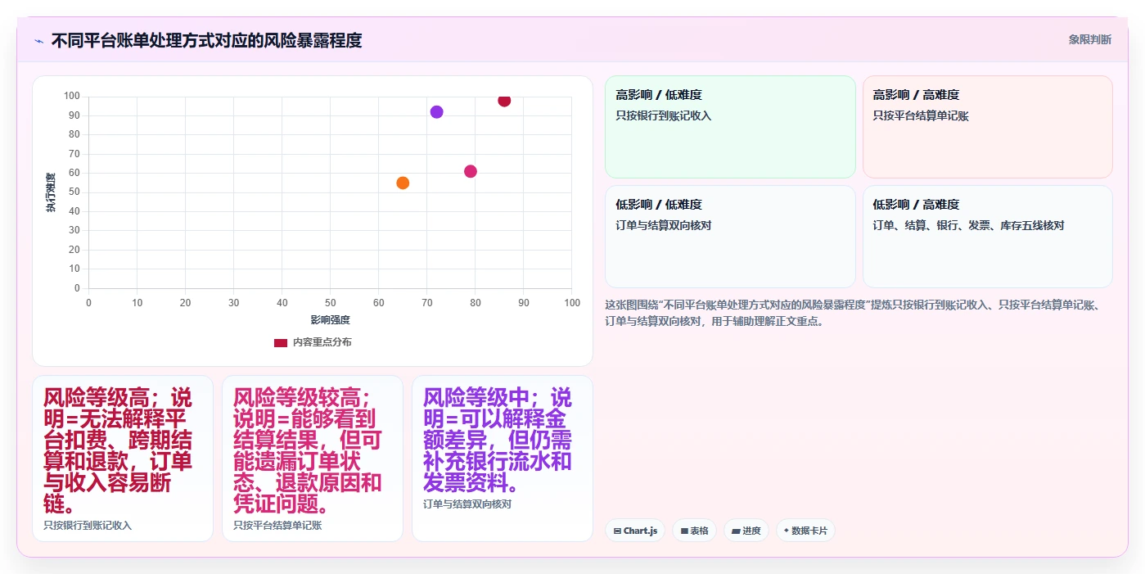1145x574 pixels.
Task: Click 只按平台结算单记账 caption under pink card
Action: tap(277, 525)
